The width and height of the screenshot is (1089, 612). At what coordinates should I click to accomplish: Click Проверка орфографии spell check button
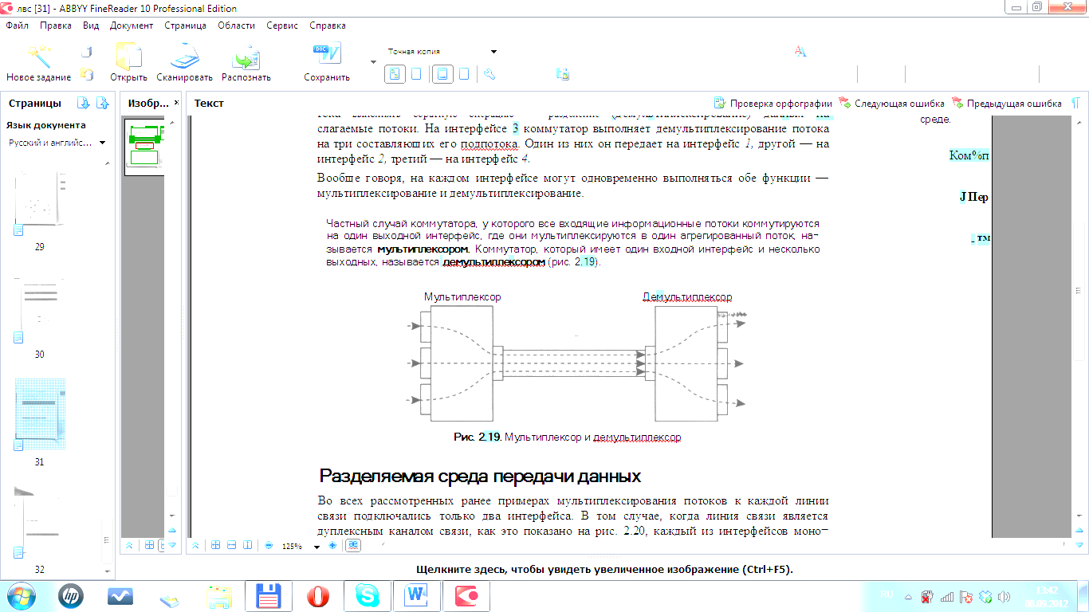773,104
